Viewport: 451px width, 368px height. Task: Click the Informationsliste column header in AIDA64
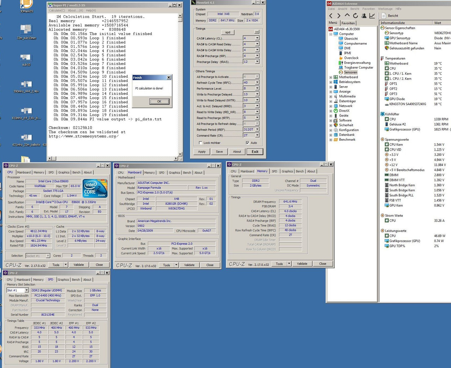[406, 23]
